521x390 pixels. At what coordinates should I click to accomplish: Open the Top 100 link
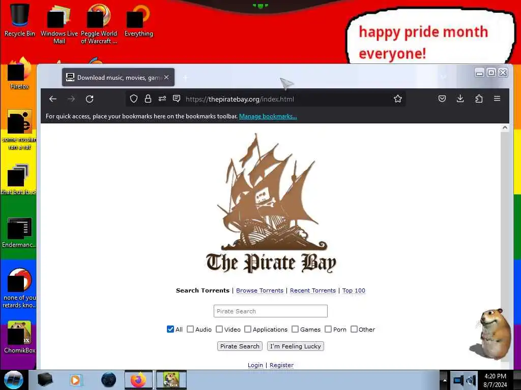(x=354, y=290)
